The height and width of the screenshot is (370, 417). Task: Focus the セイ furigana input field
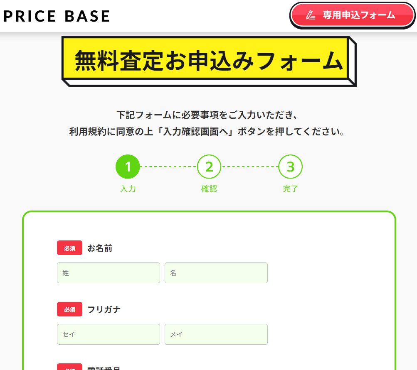point(109,334)
